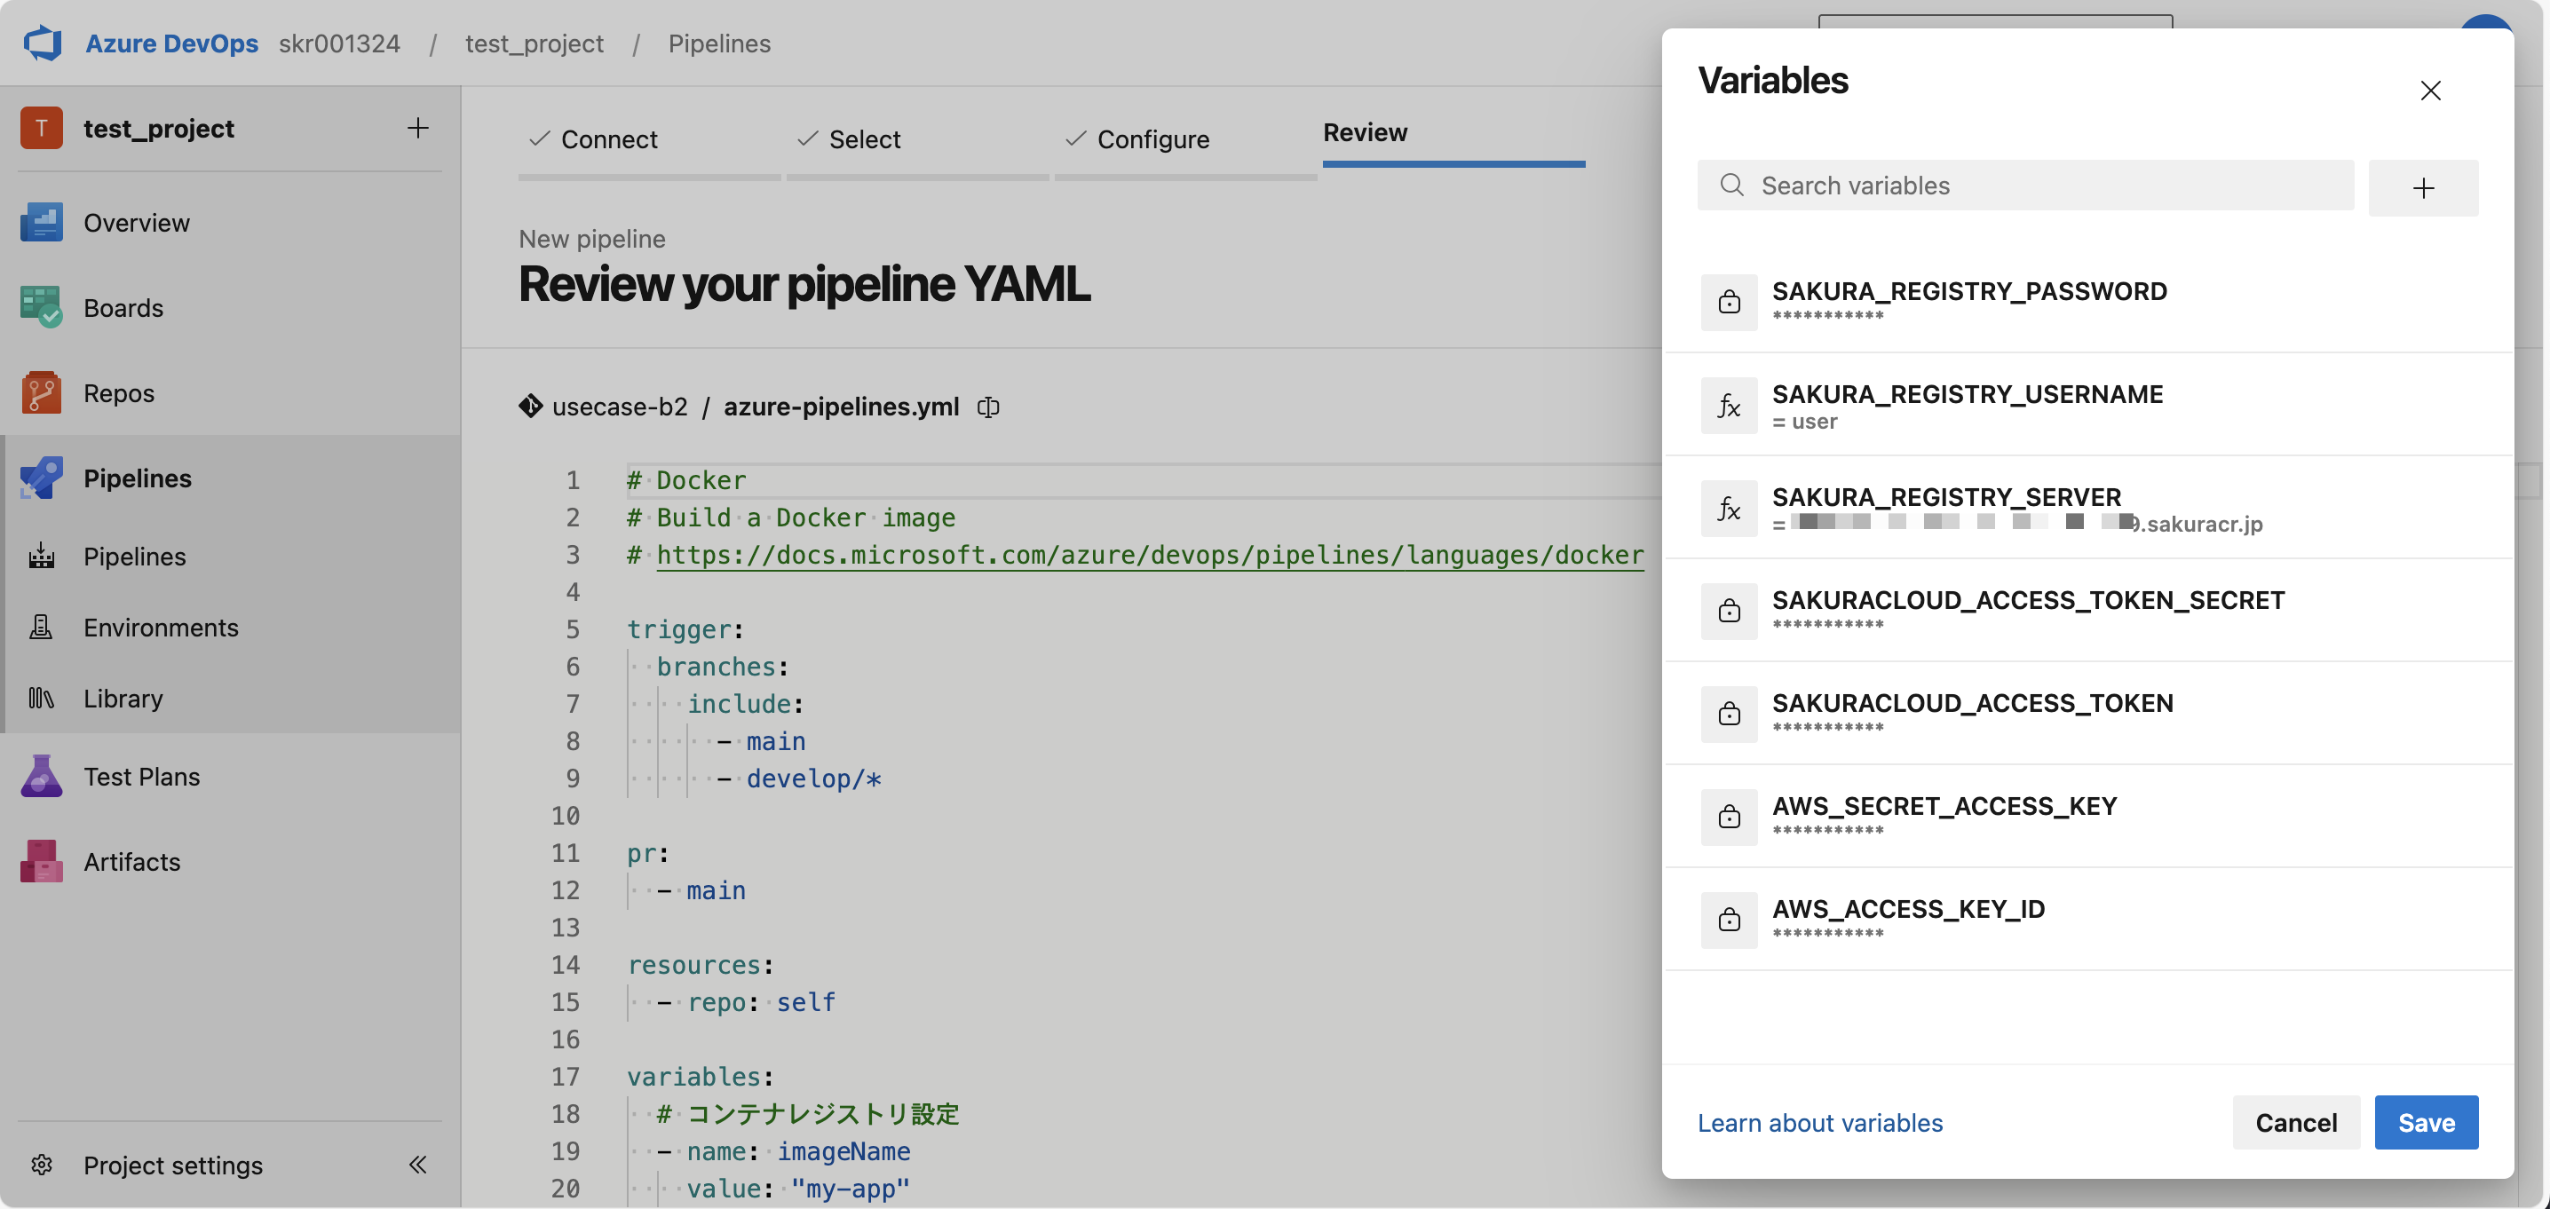This screenshot has height=1209, width=2550.
Task: Click the branch icon beside usecase-b2
Action: tap(531, 407)
